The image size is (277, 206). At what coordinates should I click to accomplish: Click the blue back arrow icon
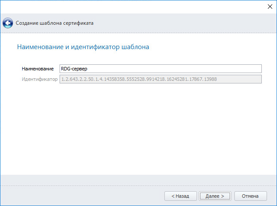tap(8, 23)
